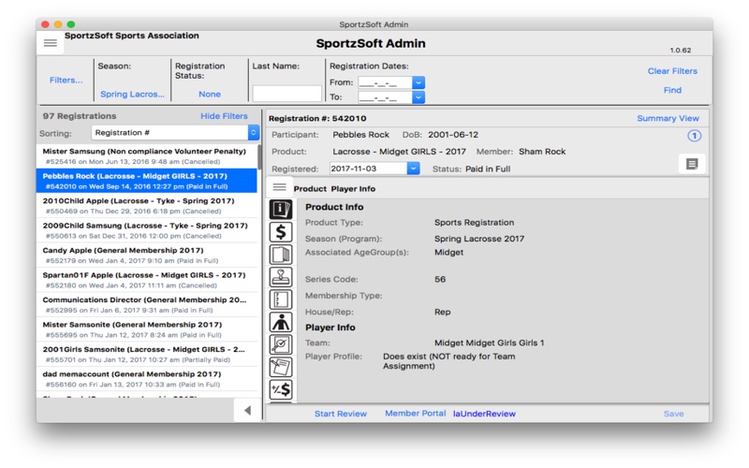The width and height of the screenshot is (749, 468).
Task: Click the From date field
Action: pos(385,82)
